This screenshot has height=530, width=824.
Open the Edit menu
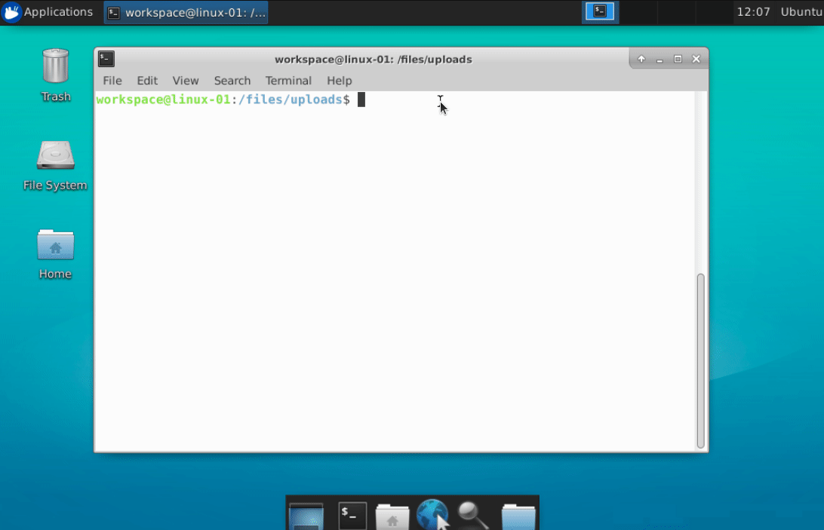(x=147, y=81)
